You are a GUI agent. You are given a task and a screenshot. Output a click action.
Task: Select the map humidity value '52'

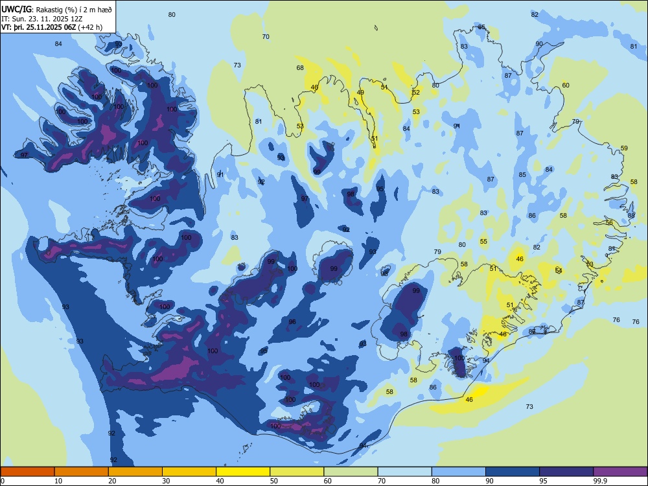(416, 92)
